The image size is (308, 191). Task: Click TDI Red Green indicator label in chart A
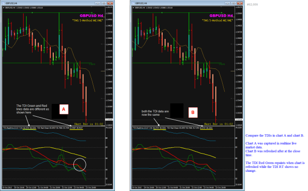point(60,128)
